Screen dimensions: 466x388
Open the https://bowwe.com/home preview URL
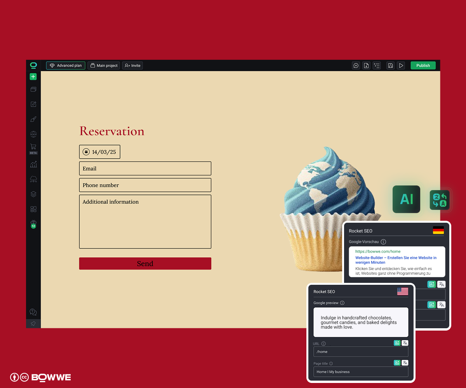pyautogui.click(x=378, y=251)
